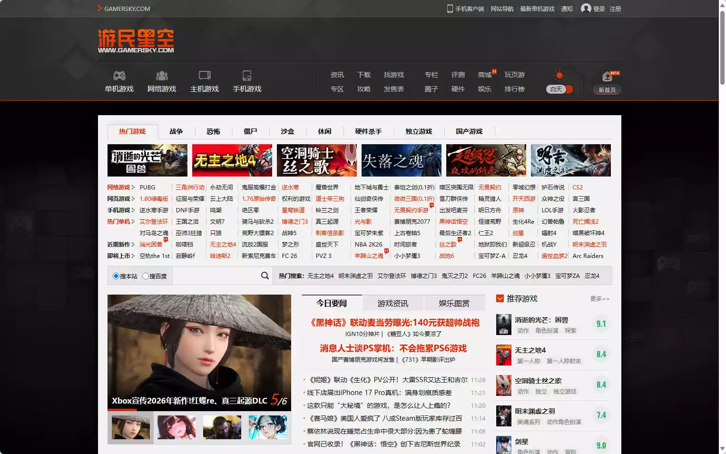Expand the 手机游戏 row category label
The image size is (726, 454).
tap(118, 210)
